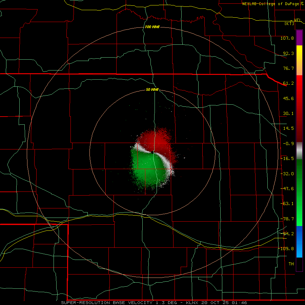Select the -16.5 velocity scale value
This screenshot has height=305, width=305.
coord(287,159)
